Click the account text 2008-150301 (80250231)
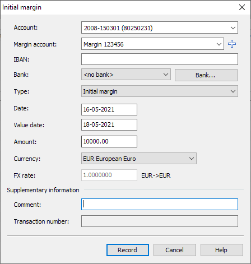This screenshot has height=264, width=251. pyautogui.click(x=118, y=28)
